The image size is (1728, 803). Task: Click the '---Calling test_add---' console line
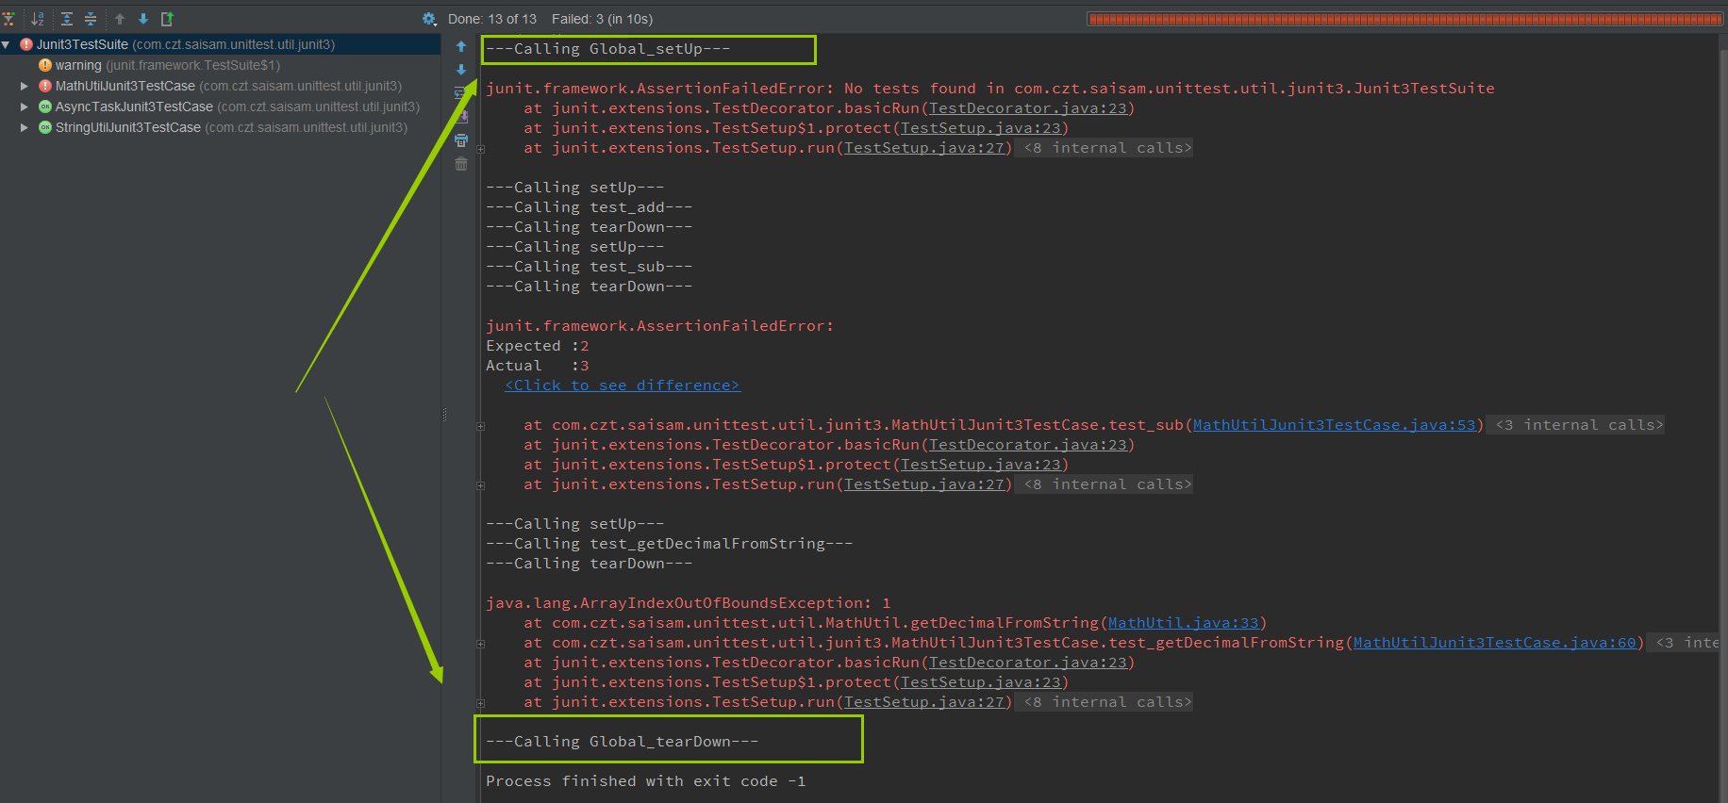pyautogui.click(x=590, y=207)
